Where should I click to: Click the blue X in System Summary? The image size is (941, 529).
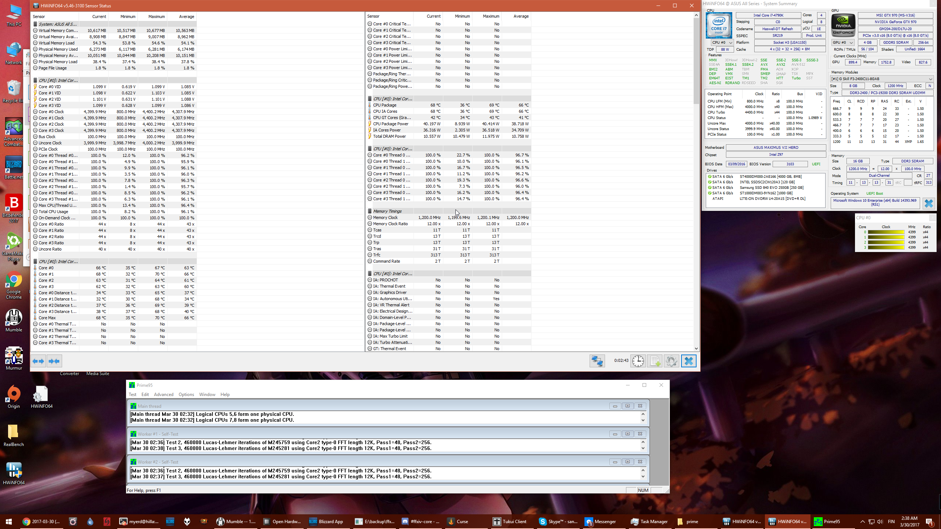pos(929,203)
